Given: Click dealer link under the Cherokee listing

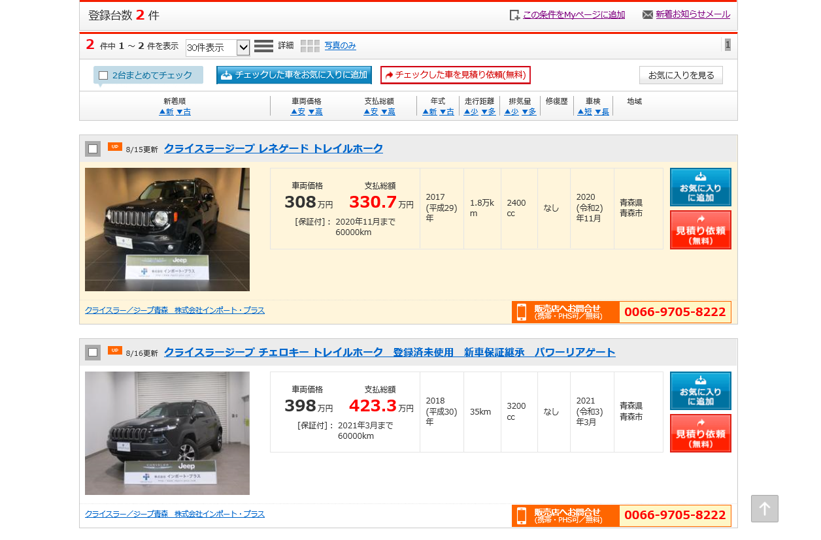Looking at the screenshot, I should click(x=175, y=514).
